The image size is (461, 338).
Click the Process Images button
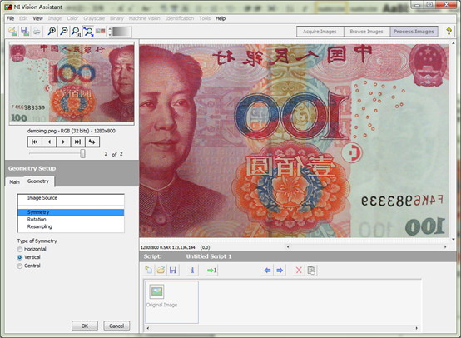[414, 32]
